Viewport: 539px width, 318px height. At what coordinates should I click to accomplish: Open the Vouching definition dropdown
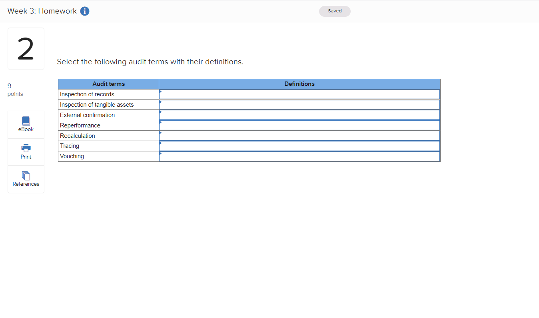coord(299,156)
